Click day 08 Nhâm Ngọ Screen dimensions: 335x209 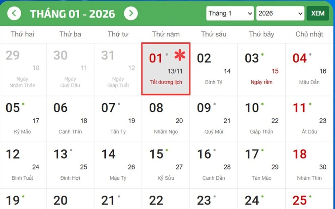pyautogui.click(x=166, y=119)
